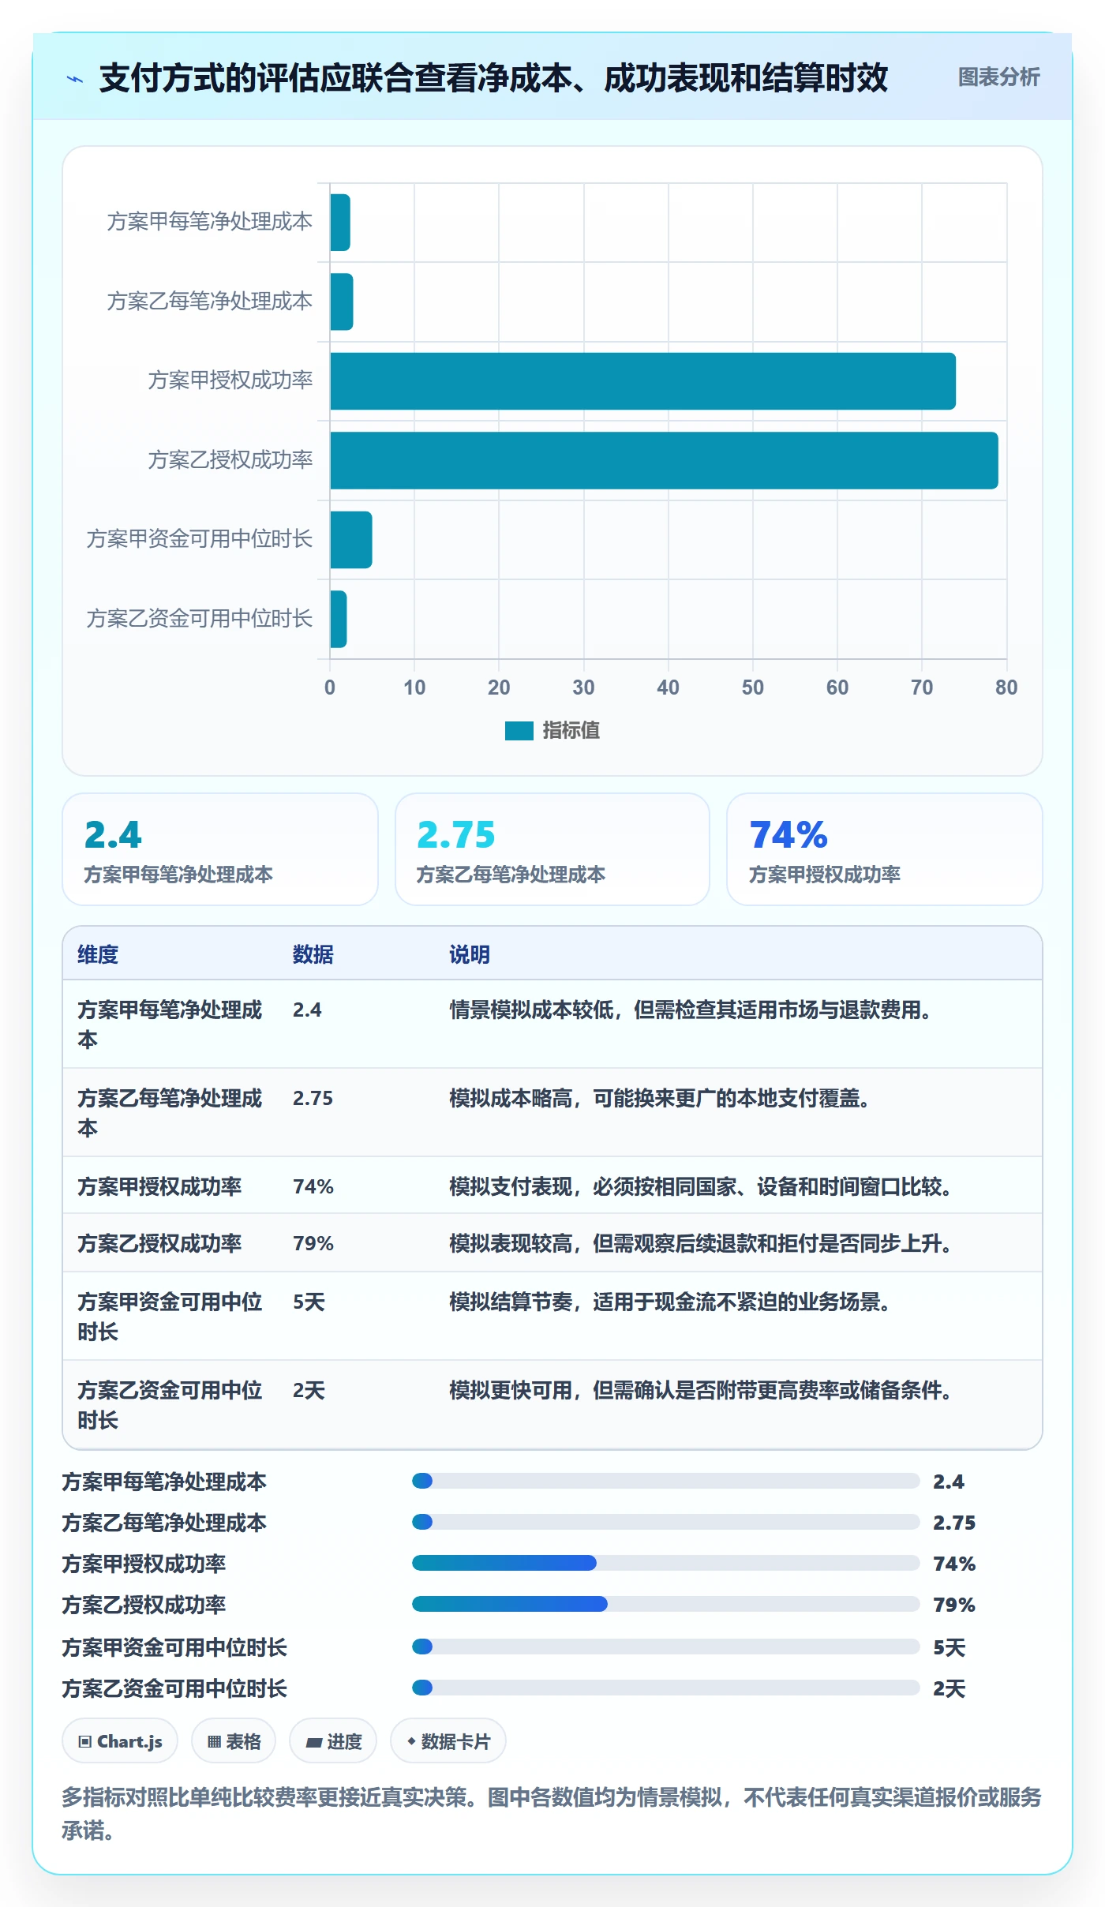Click the 2天 cell in the table
The image size is (1105, 1907).
pyautogui.click(x=309, y=1390)
